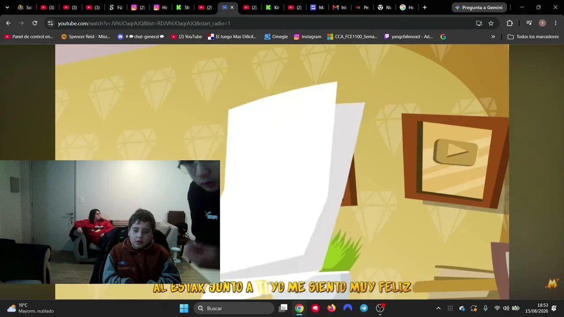Open the volume speaker tray icon
564x317 pixels.
506,308
